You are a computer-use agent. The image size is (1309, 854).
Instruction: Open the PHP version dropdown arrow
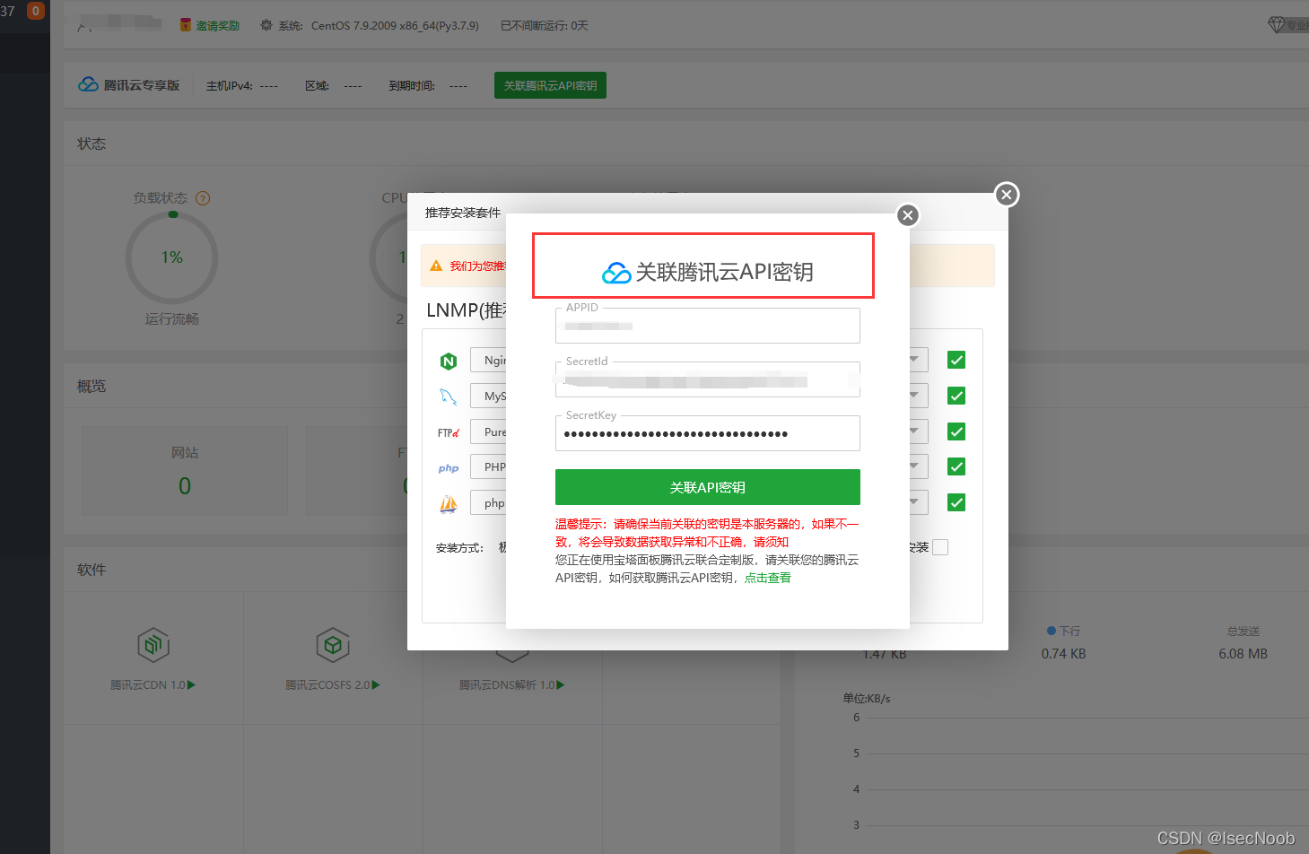[x=914, y=466]
